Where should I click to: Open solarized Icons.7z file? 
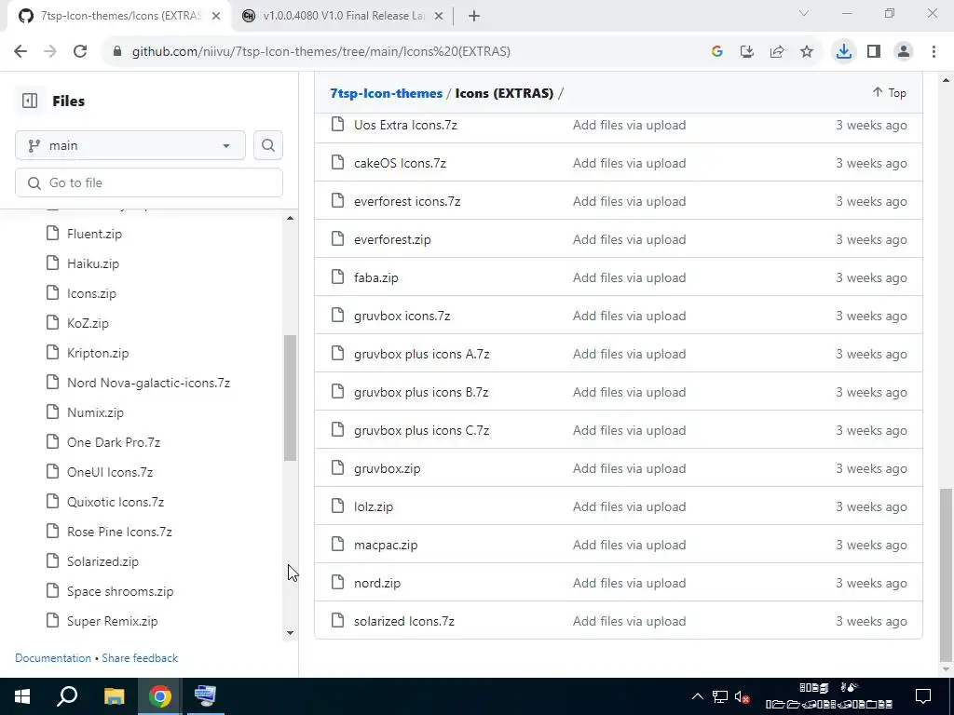(404, 621)
